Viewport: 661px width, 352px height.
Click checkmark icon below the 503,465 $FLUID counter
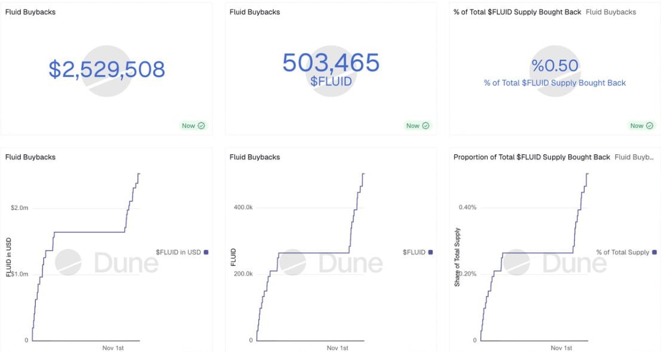426,126
